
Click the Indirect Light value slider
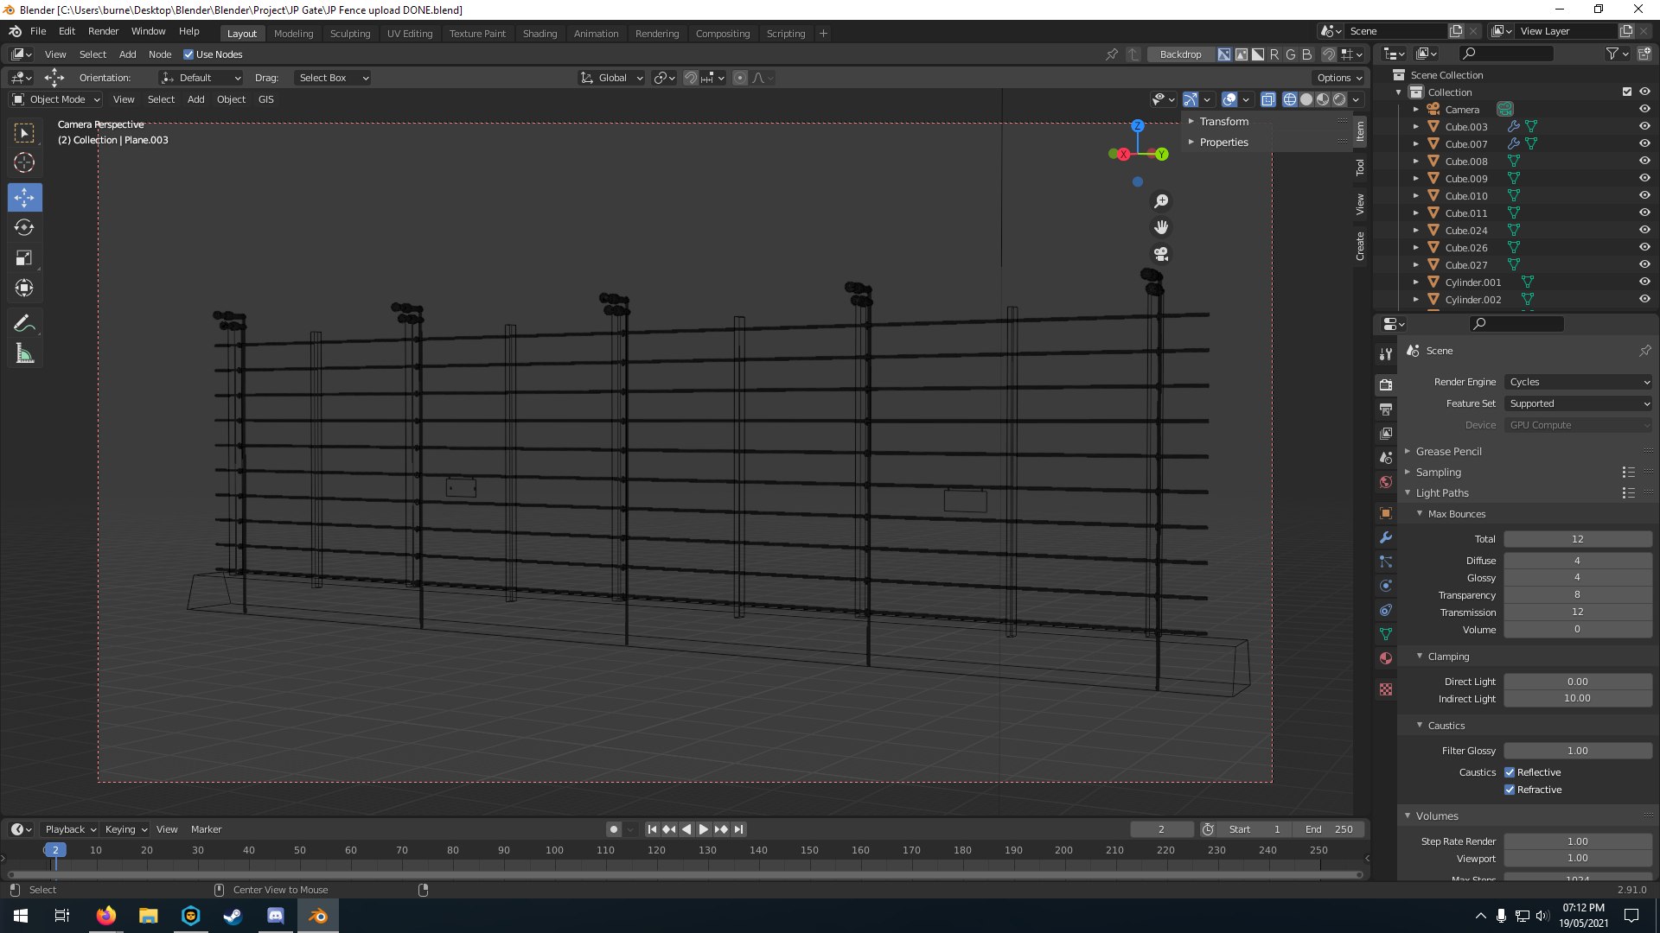click(x=1577, y=699)
